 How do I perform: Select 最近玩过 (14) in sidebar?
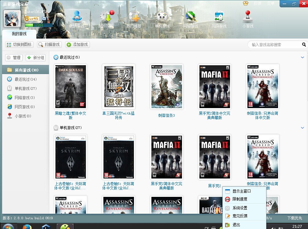point(25,79)
